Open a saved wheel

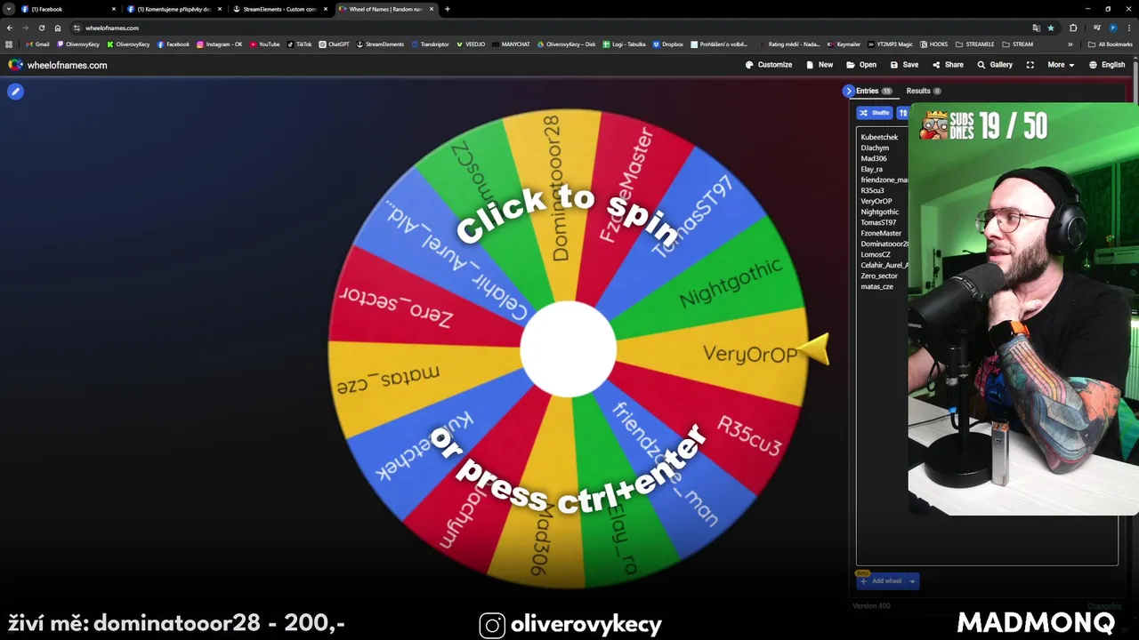[x=861, y=65]
